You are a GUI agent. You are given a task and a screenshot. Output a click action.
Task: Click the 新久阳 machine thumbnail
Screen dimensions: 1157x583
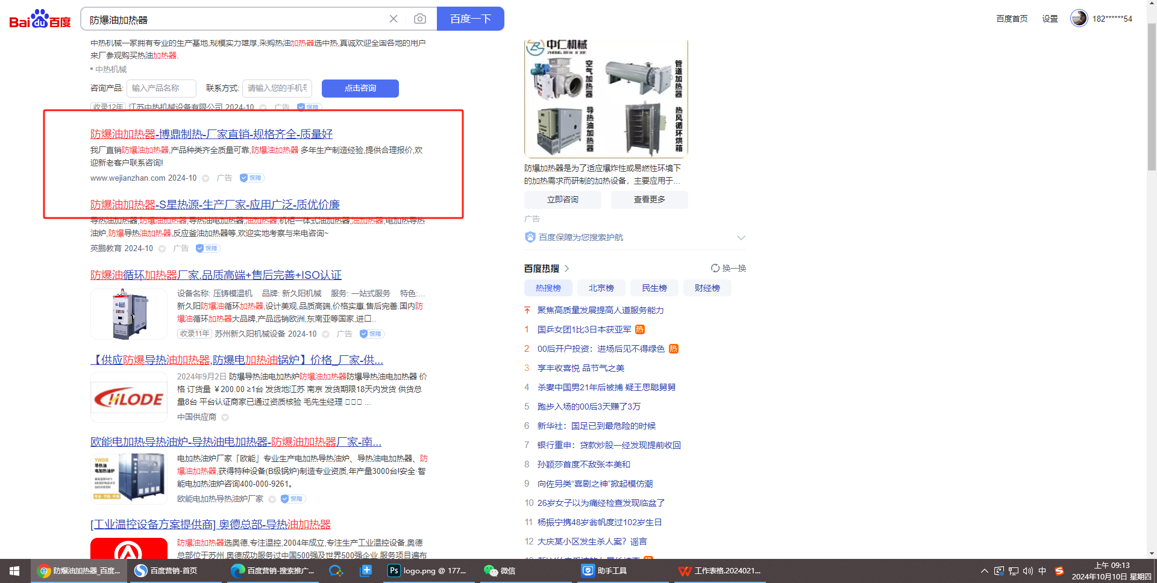pos(129,314)
